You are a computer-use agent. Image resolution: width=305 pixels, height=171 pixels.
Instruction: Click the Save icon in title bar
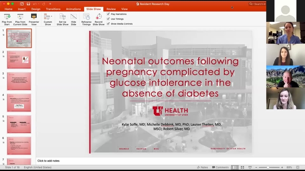tap(29, 4)
